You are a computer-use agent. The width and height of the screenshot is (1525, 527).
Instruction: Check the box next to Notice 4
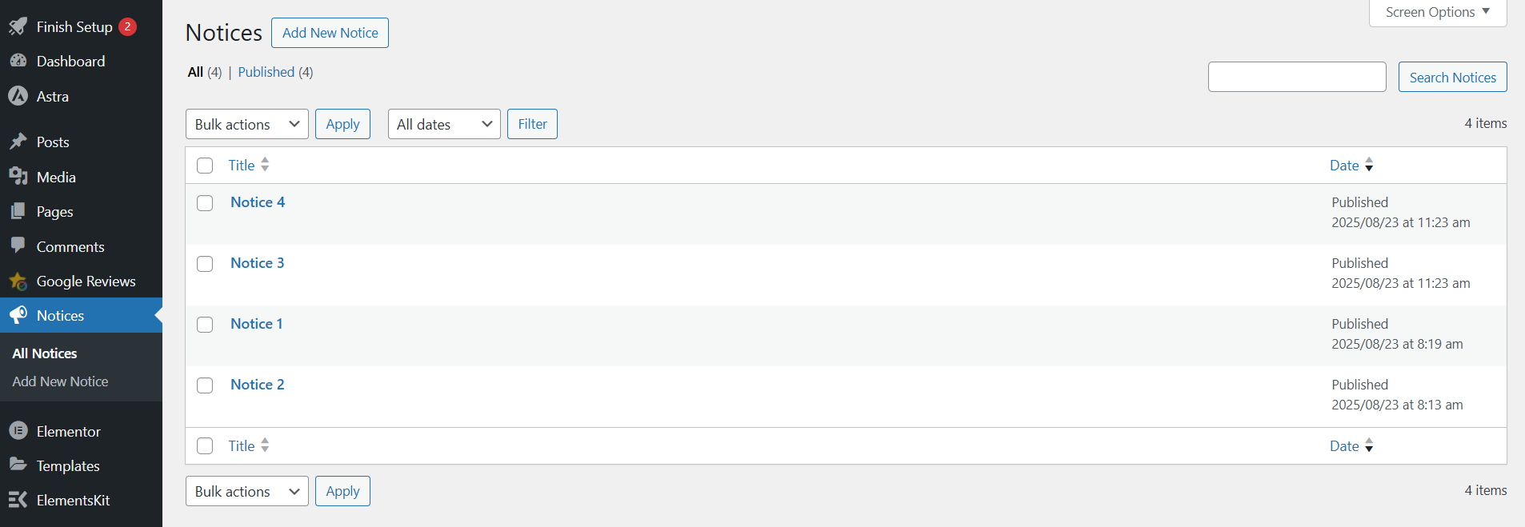205,203
